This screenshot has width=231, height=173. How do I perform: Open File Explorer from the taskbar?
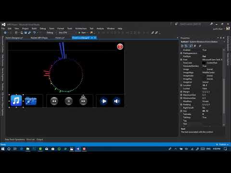[x=28, y=149]
